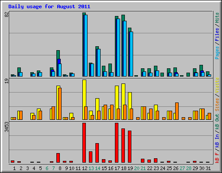The height and width of the screenshot is (173, 222).
Task: Click day label 29 on axis
Action: [x=195, y=168]
